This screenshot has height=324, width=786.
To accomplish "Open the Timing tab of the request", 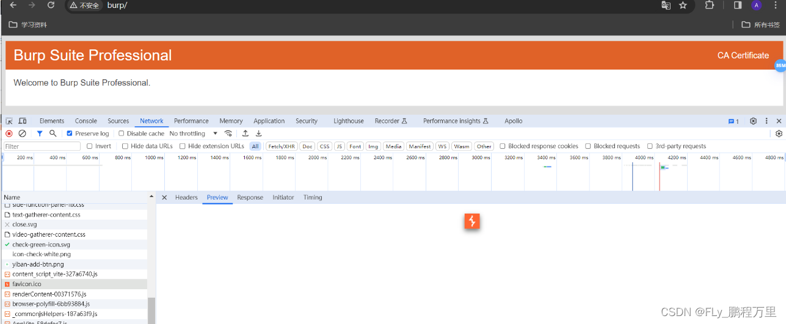I will coord(313,198).
